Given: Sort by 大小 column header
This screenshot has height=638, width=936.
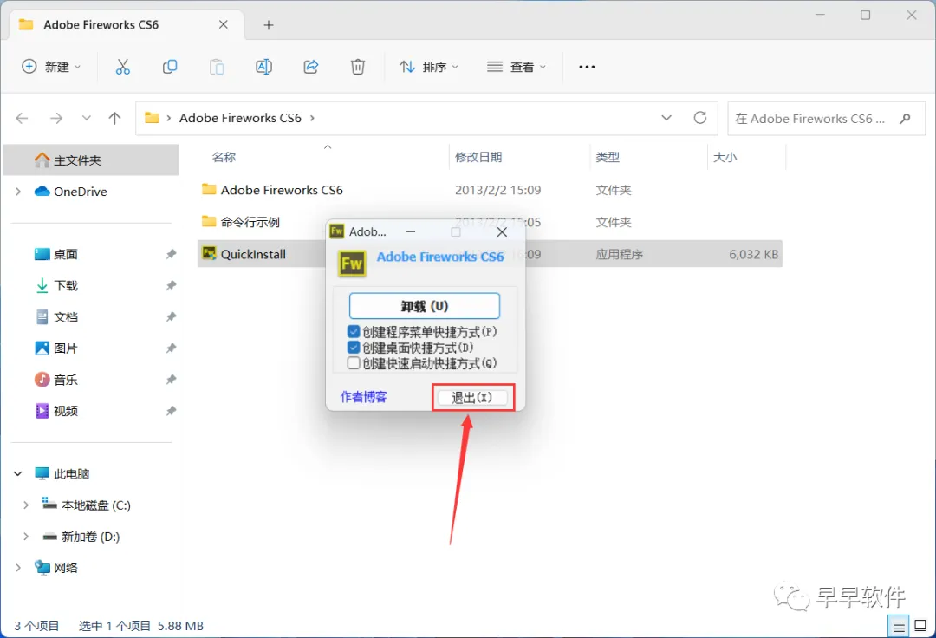Looking at the screenshot, I should pyautogui.click(x=725, y=157).
